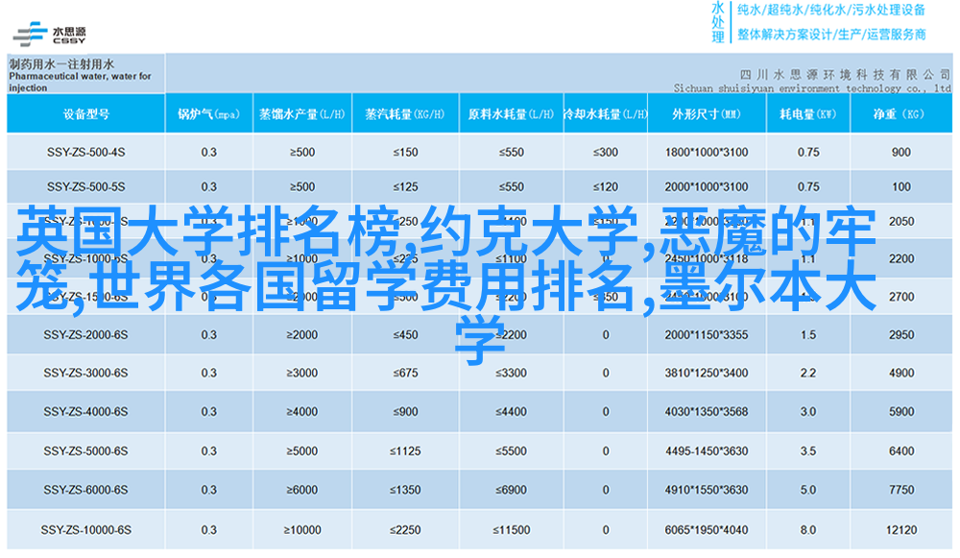This screenshot has height=558, width=960.
Task: Click the distilled water output ≥2000
Action: 301,335
